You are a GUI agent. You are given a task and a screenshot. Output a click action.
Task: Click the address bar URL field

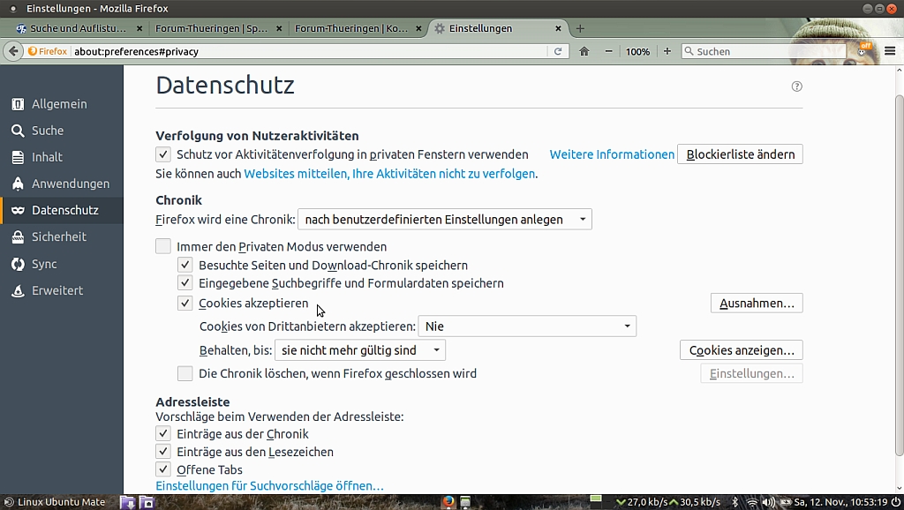click(309, 51)
